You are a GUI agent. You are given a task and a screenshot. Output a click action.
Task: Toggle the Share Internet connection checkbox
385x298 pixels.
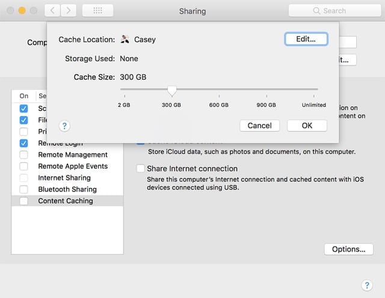point(141,169)
